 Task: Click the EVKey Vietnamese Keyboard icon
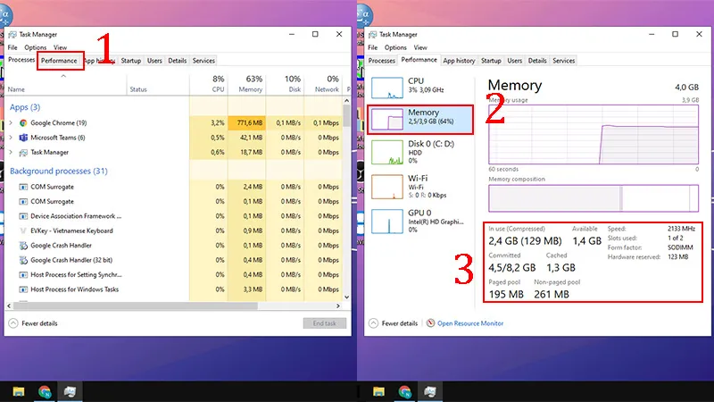point(23,230)
